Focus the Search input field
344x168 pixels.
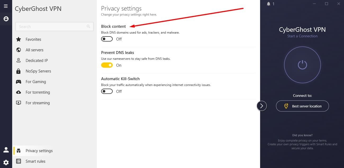point(55,26)
